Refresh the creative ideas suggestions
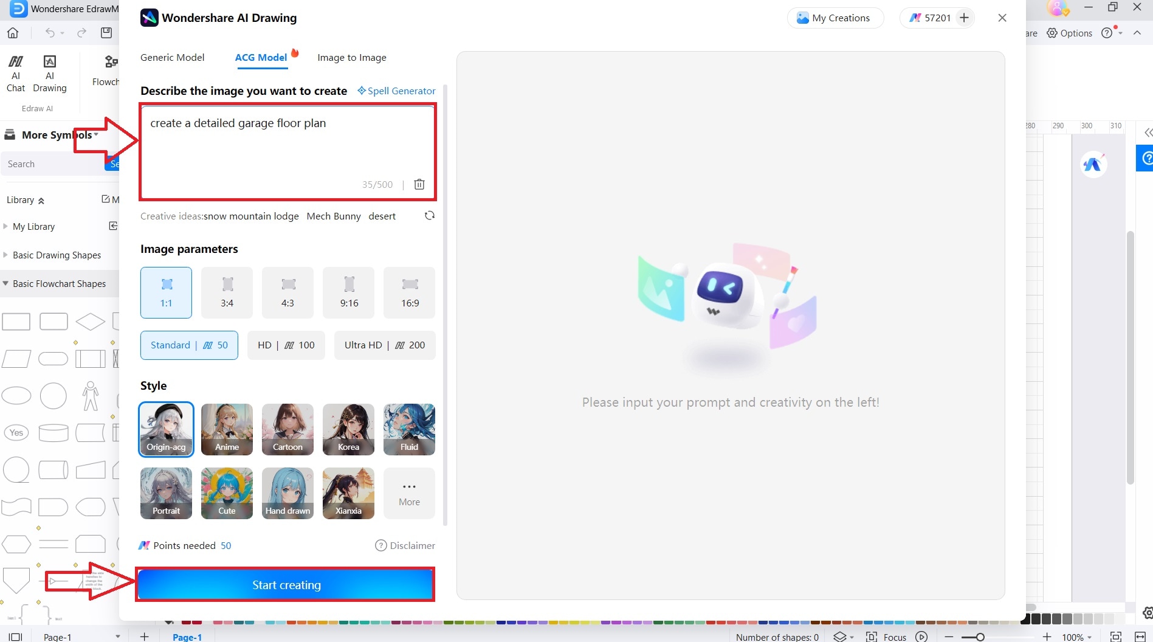 [430, 216]
